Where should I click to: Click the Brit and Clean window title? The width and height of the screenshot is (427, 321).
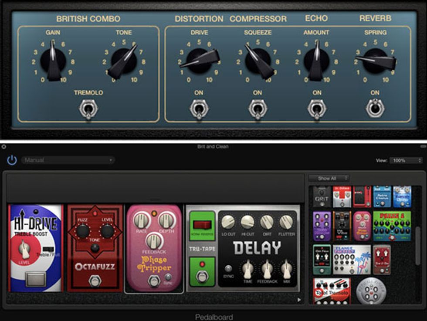[213, 147]
